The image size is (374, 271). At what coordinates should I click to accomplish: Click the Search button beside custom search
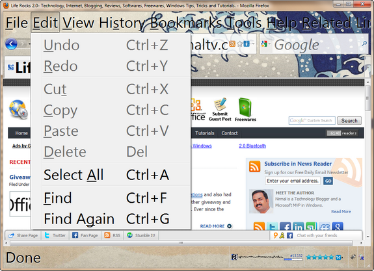point(349,121)
